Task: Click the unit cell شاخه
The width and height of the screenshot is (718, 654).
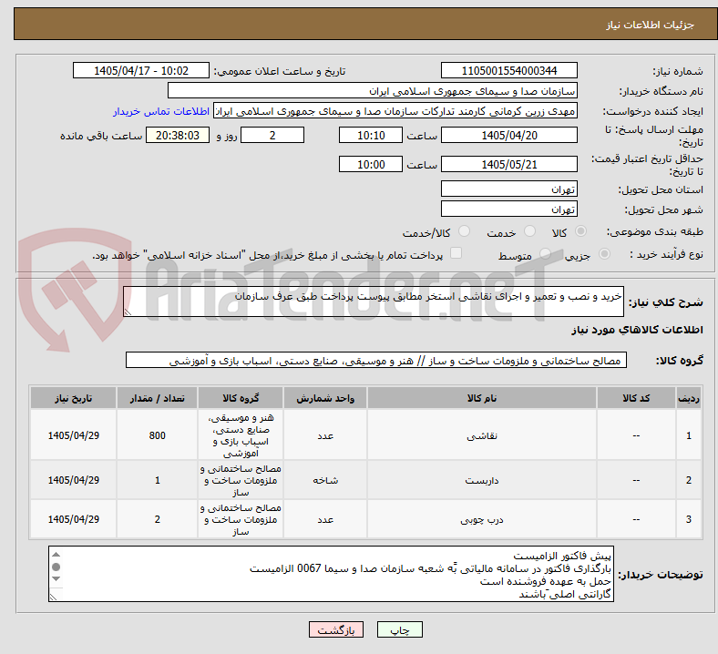Action: pyautogui.click(x=325, y=480)
